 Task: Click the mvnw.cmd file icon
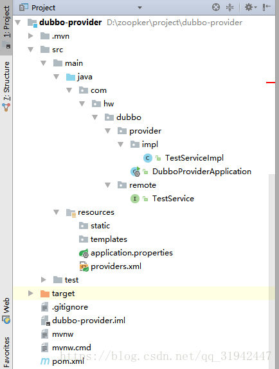click(x=44, y=348)
